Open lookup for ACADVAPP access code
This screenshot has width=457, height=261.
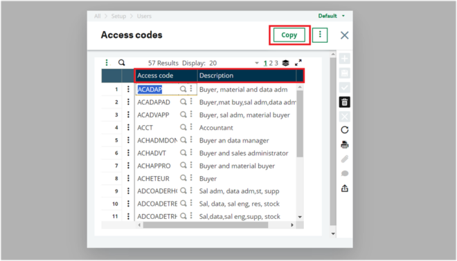tap(183, 115)
